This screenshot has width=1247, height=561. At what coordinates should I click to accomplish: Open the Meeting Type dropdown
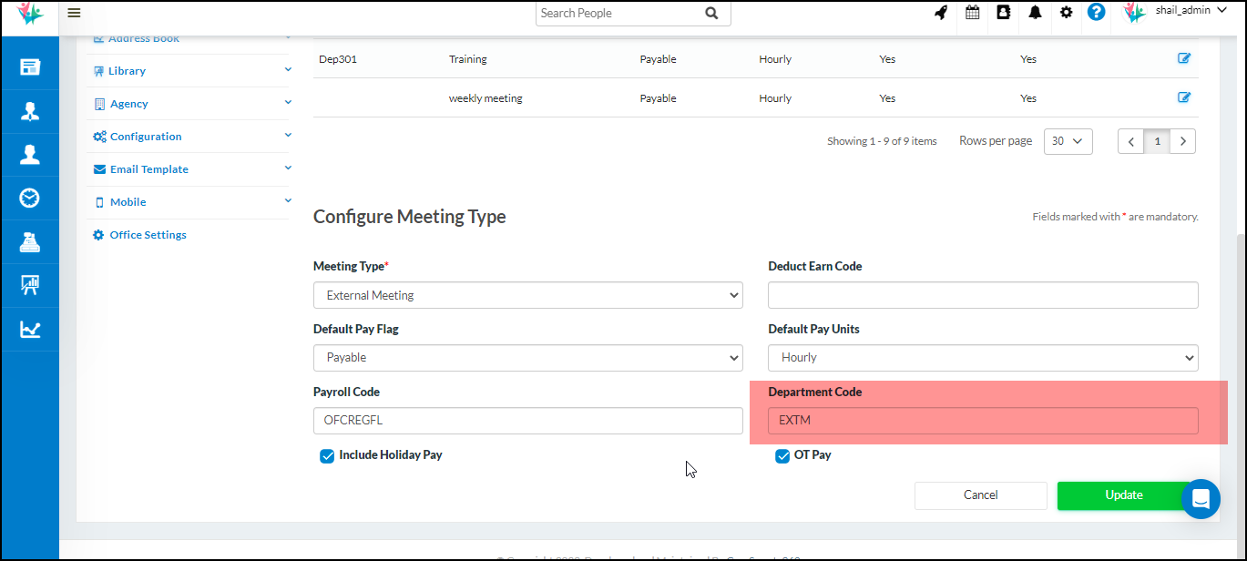pyautogui.click(x=527, y=295)
